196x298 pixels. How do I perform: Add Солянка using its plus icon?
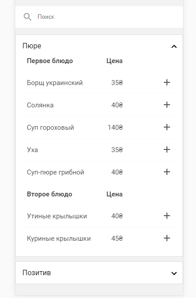(167, 105)
